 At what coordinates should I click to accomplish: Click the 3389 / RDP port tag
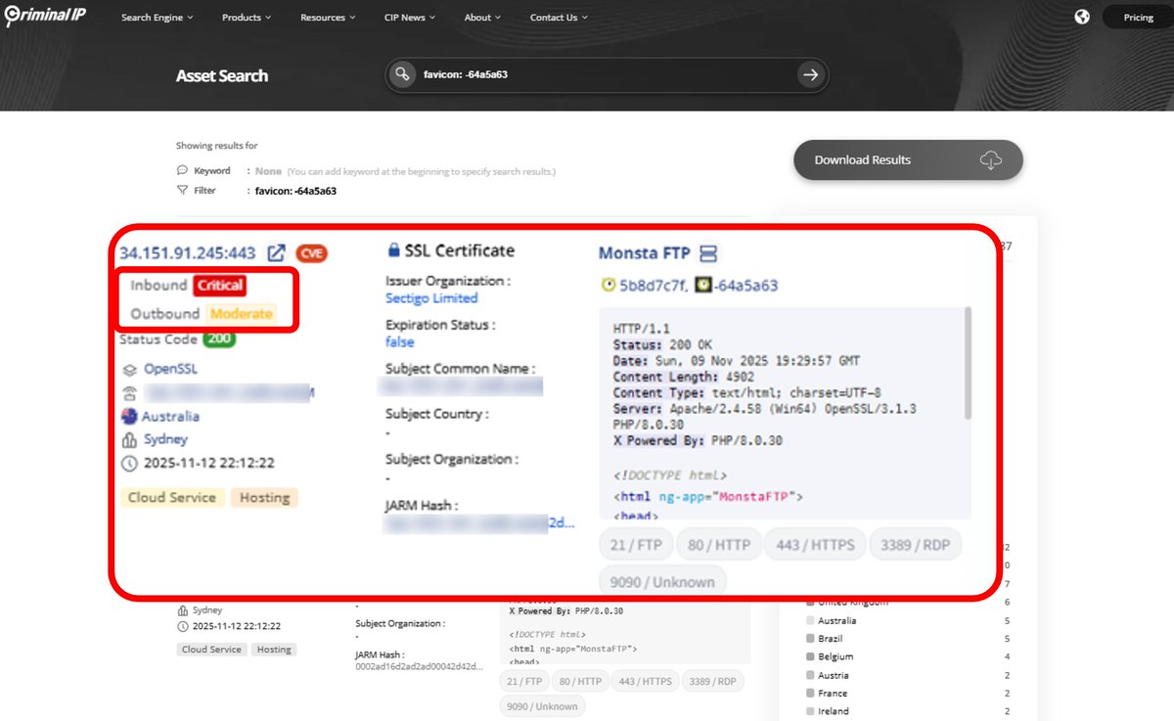pyautogui.click(x=916, y=544)
